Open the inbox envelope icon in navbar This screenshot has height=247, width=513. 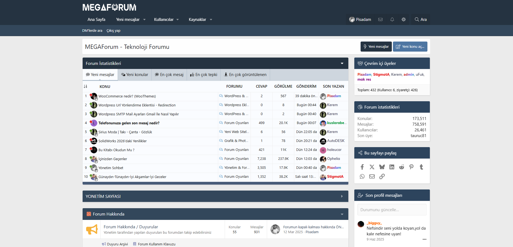point(380,20)
